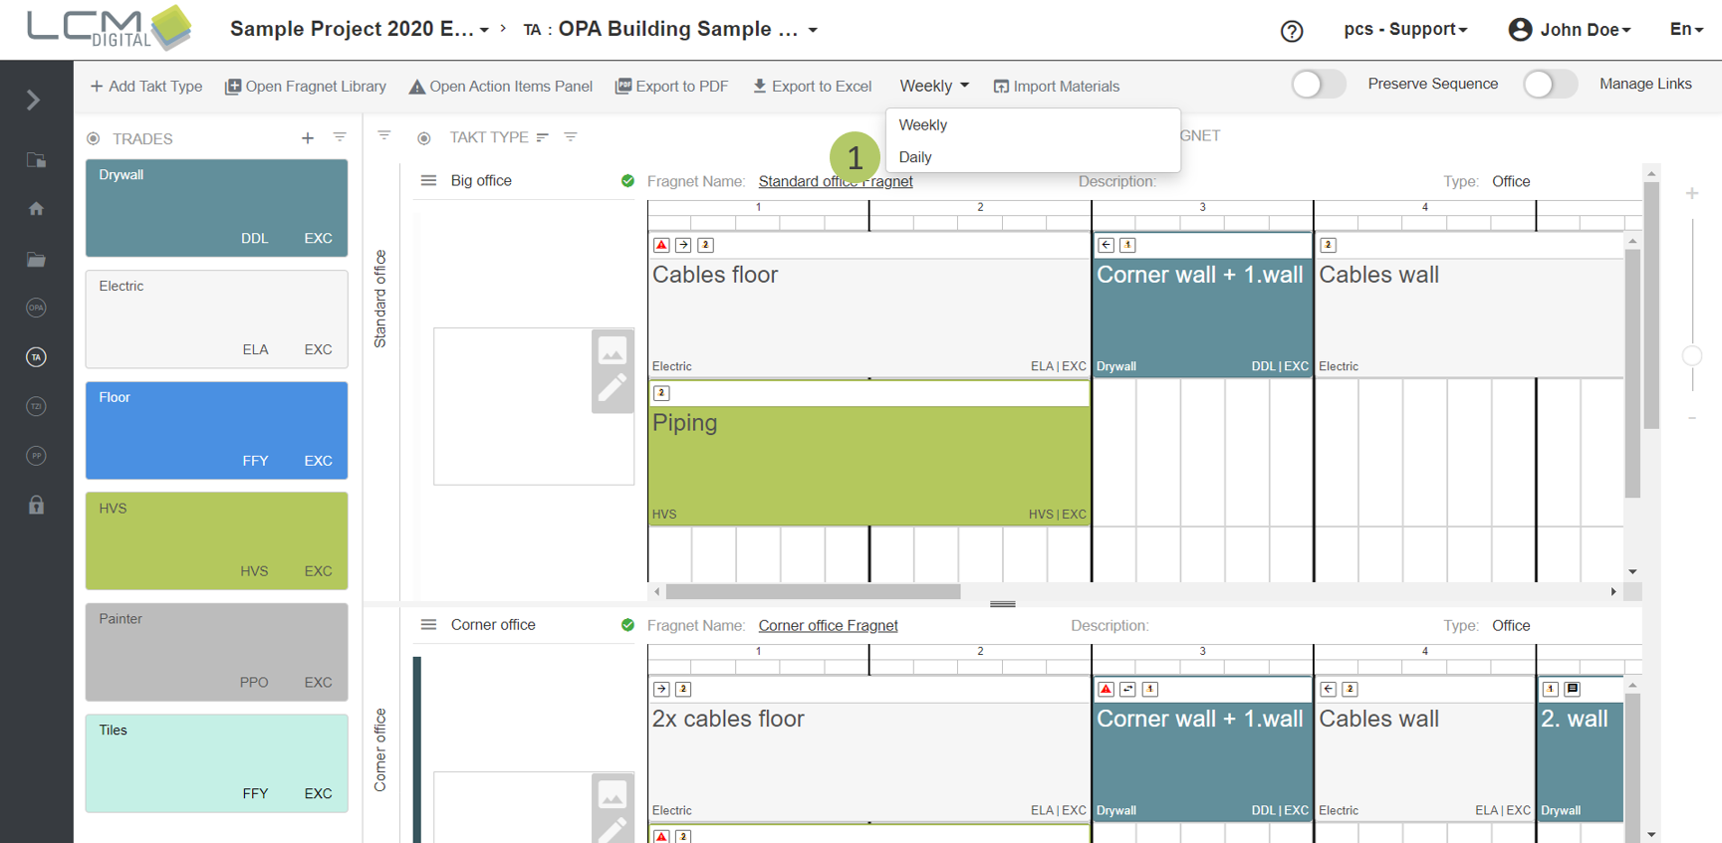Select Daily from the dropdown menu
Image resolution: width=1722 pixels, height=843 pixels.
click(x=915, y=157)
